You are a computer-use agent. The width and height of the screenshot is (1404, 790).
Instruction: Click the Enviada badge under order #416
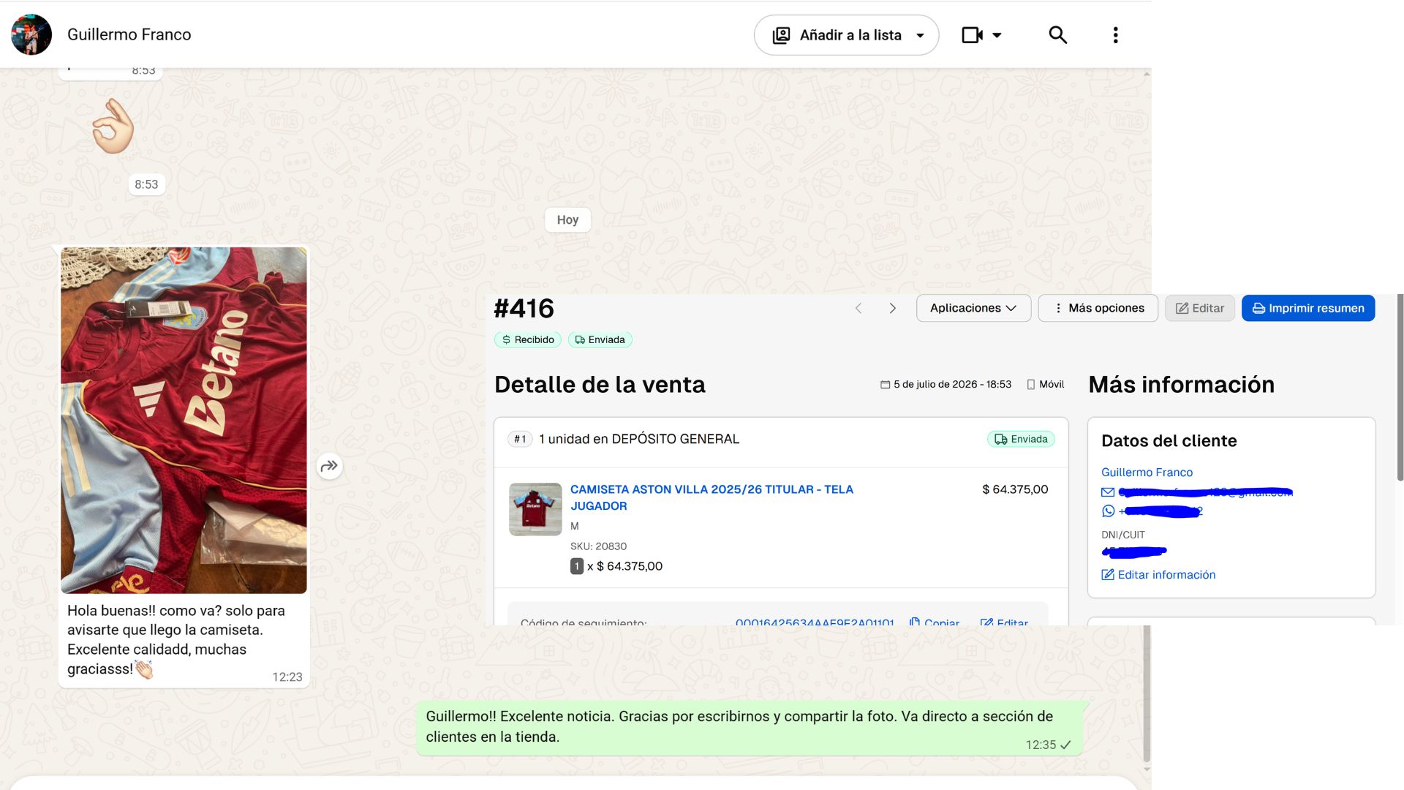600,339
